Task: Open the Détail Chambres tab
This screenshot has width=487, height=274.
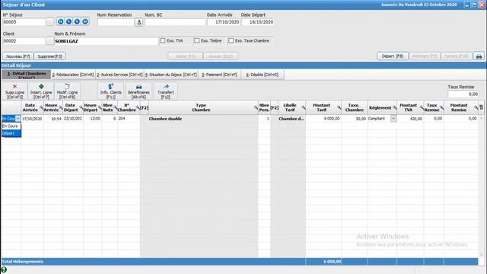Action: point(27,75)
